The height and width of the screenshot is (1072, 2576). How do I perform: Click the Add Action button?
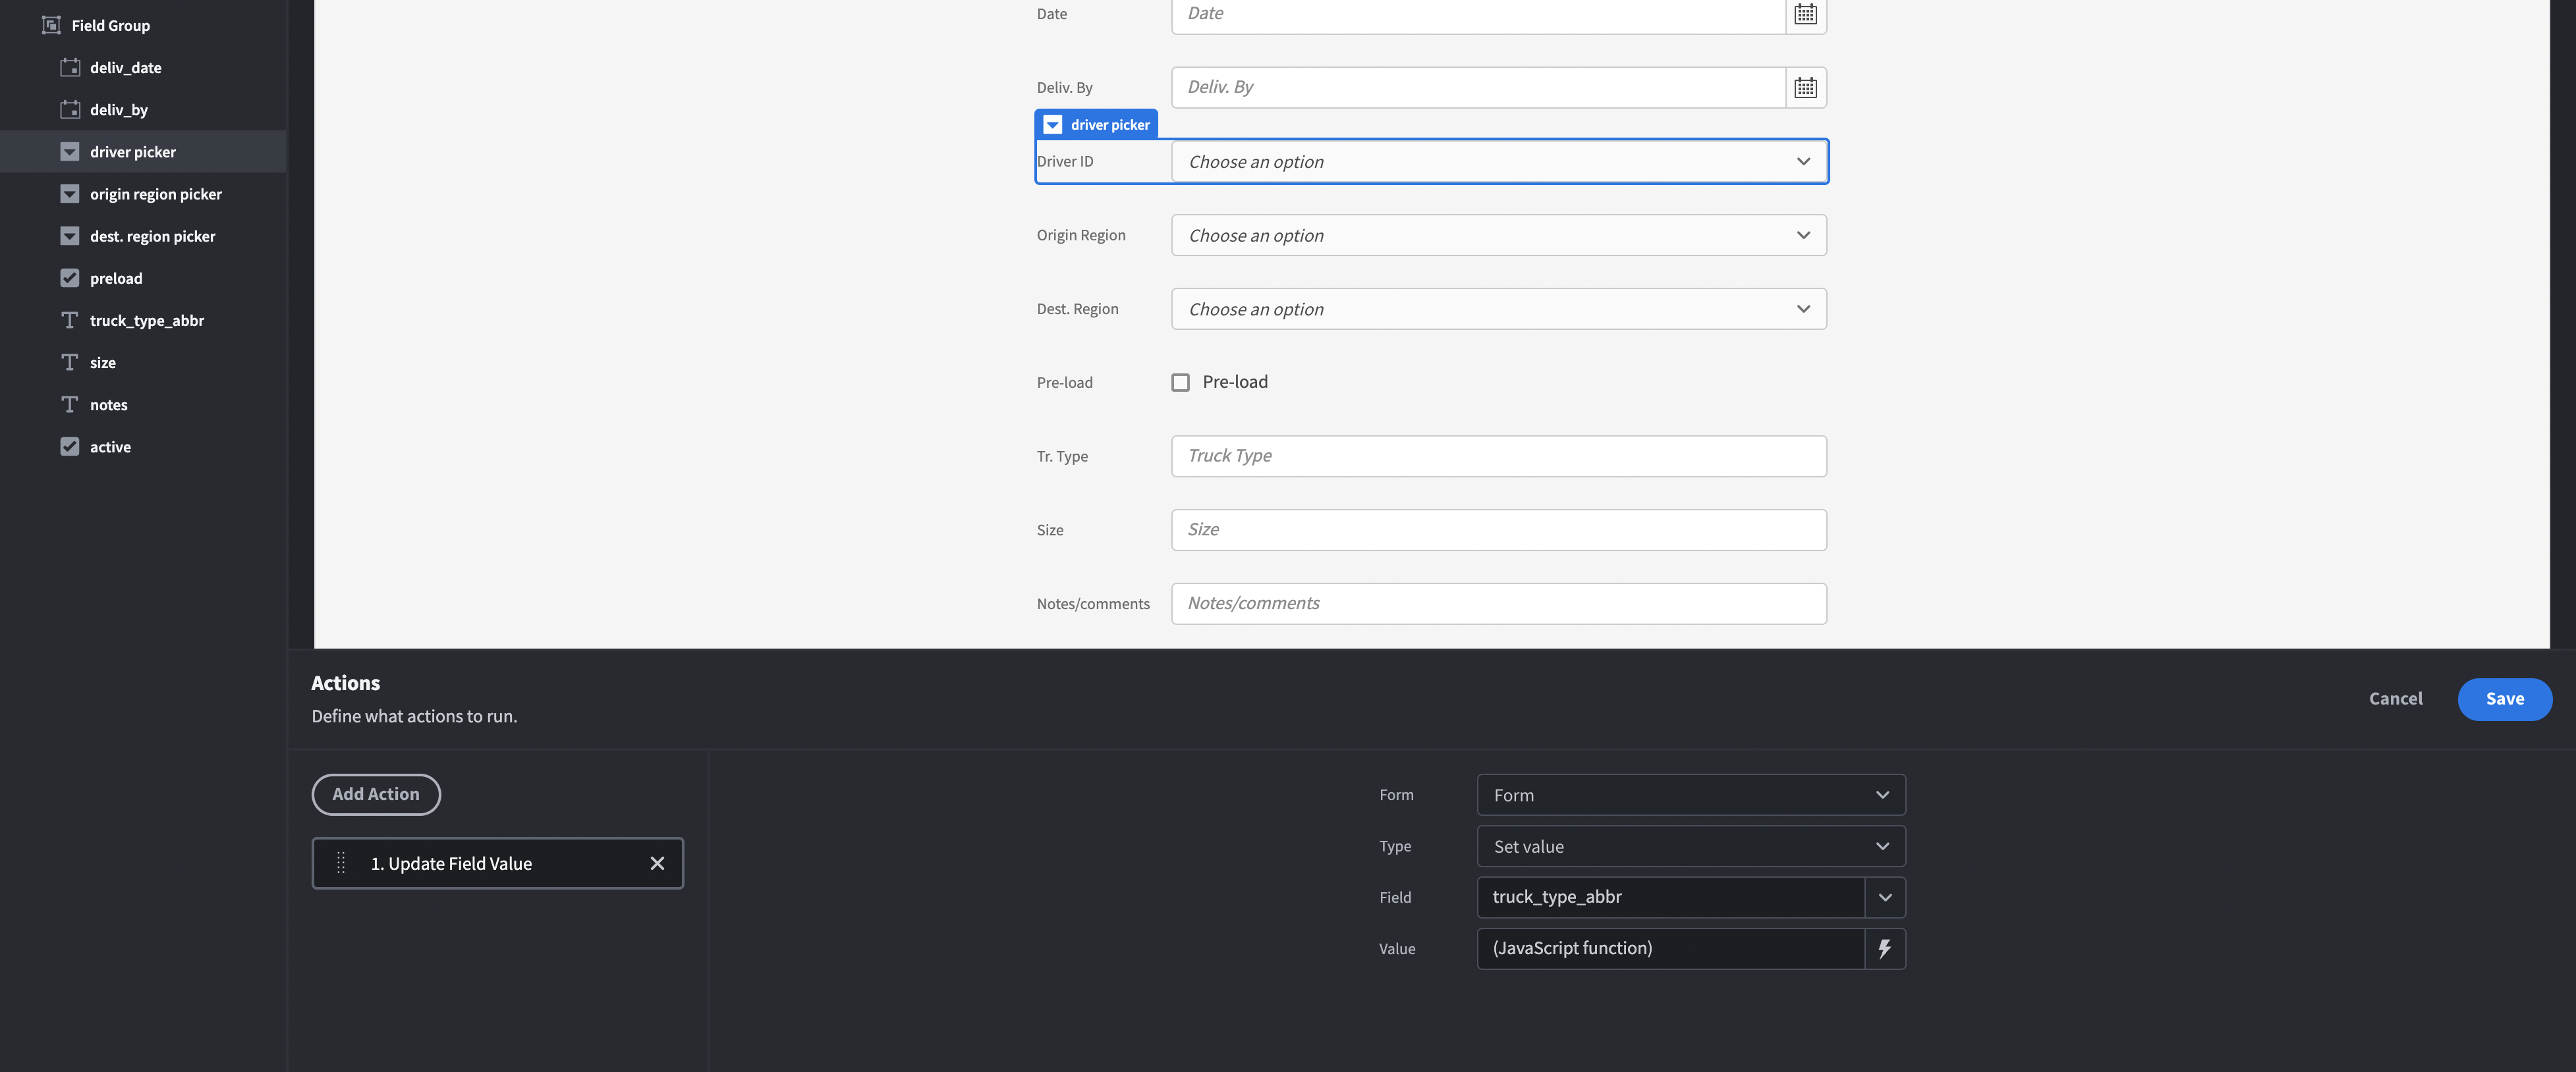tap(376, 794)
